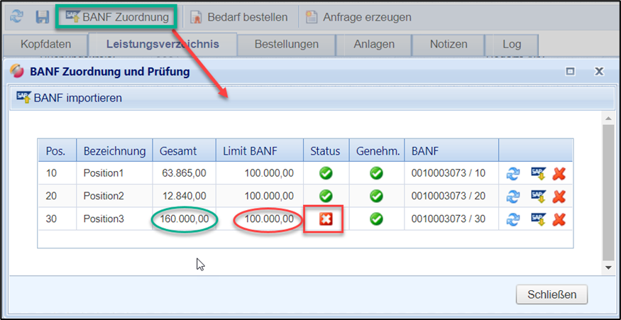Click the red error status icon for Position3
The height and width of the screenshot is (320, 621).
pos(326,219)
